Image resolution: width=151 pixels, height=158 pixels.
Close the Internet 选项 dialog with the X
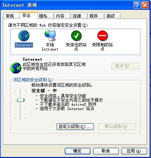point(145,5)
